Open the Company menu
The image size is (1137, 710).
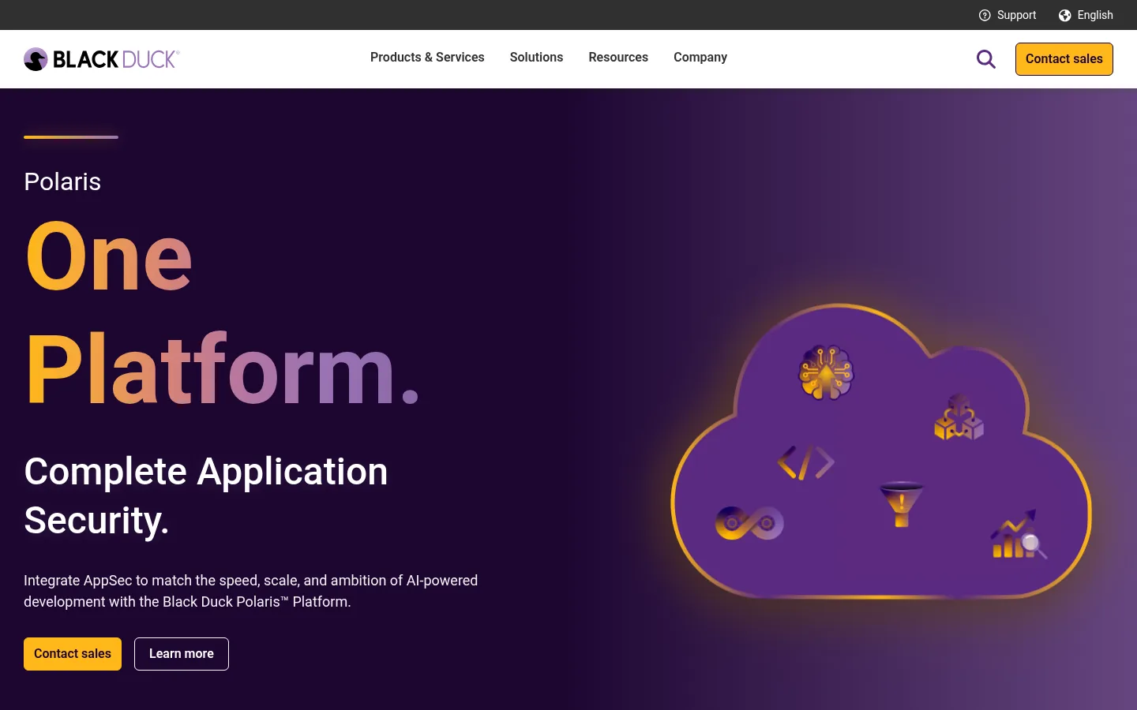700,58
